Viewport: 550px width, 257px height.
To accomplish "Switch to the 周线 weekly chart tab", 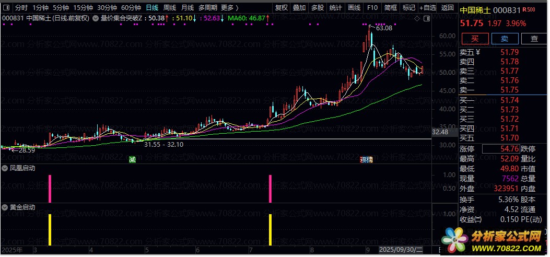I will pyautogui.click(x=170, y=8).
